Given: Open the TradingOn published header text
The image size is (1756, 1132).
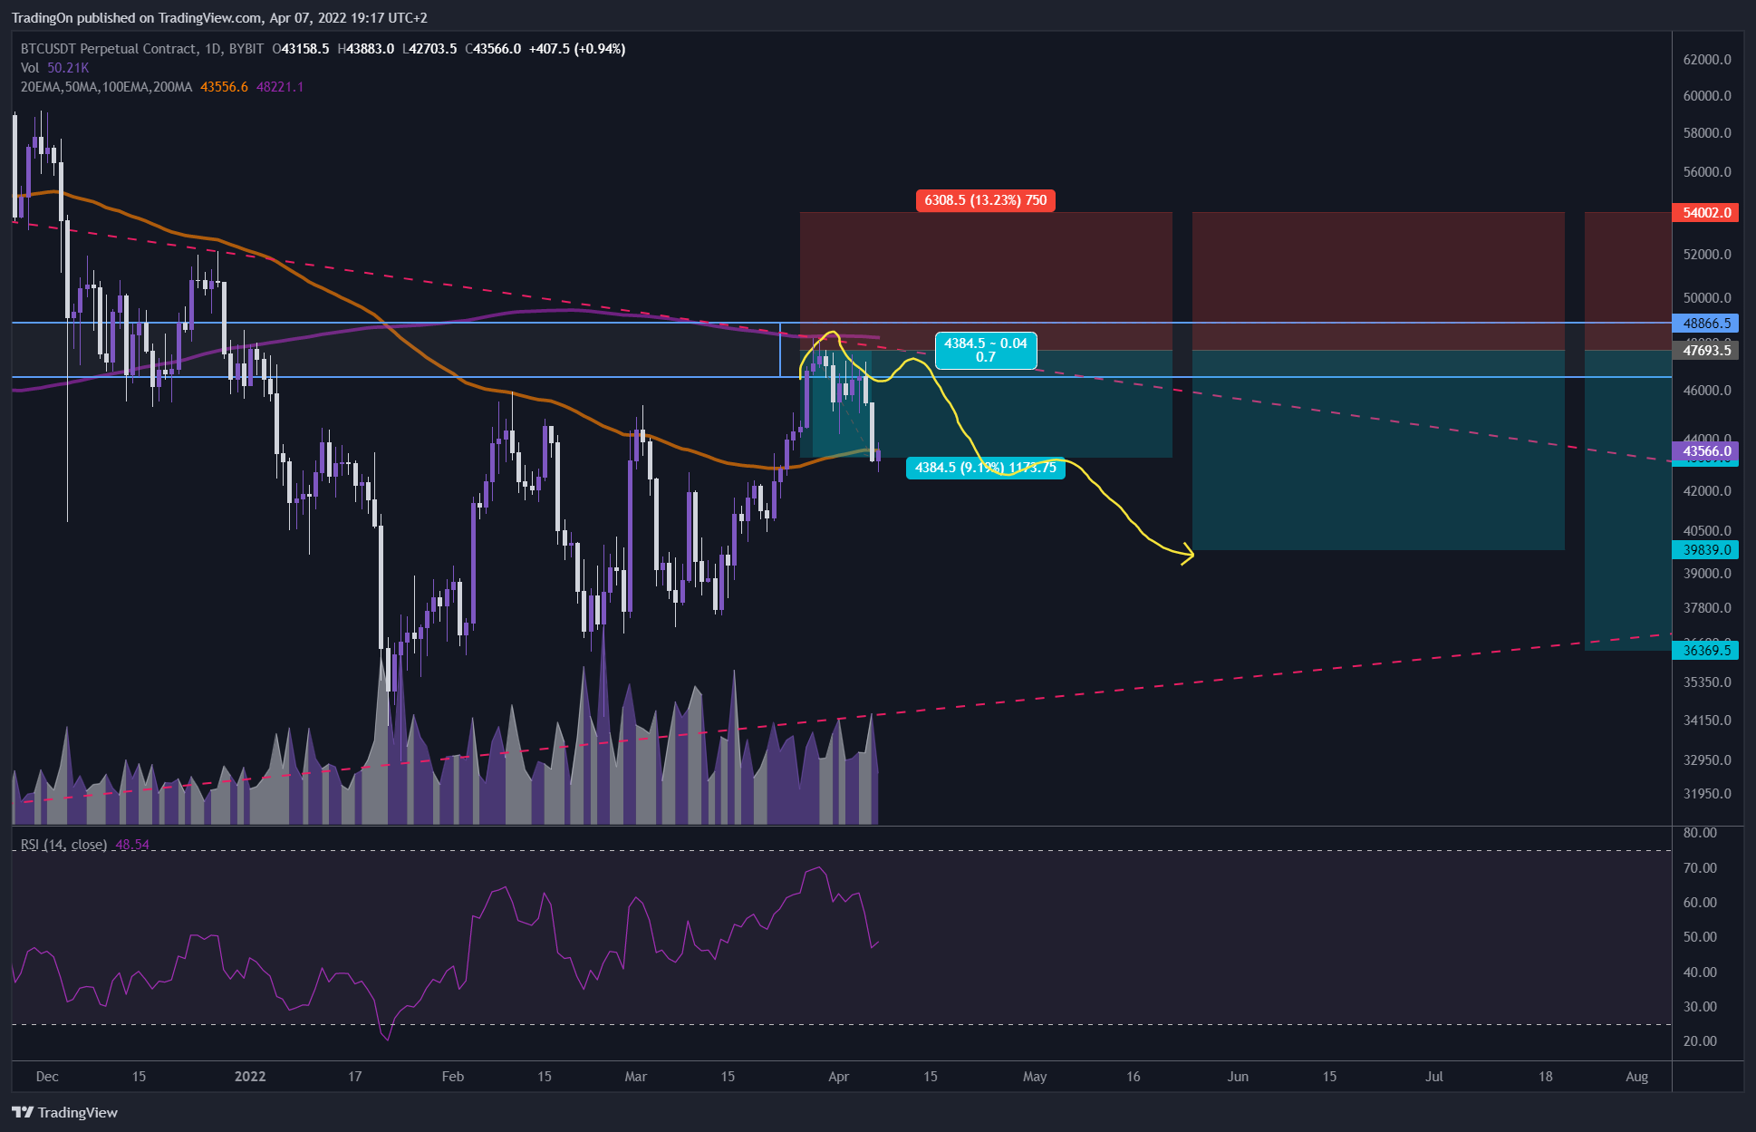Looking at the screenshot, I should (219, 17).
